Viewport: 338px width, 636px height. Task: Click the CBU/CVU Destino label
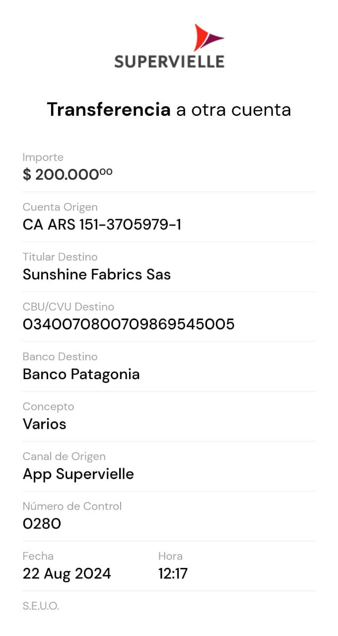click(x=68, y=307)
